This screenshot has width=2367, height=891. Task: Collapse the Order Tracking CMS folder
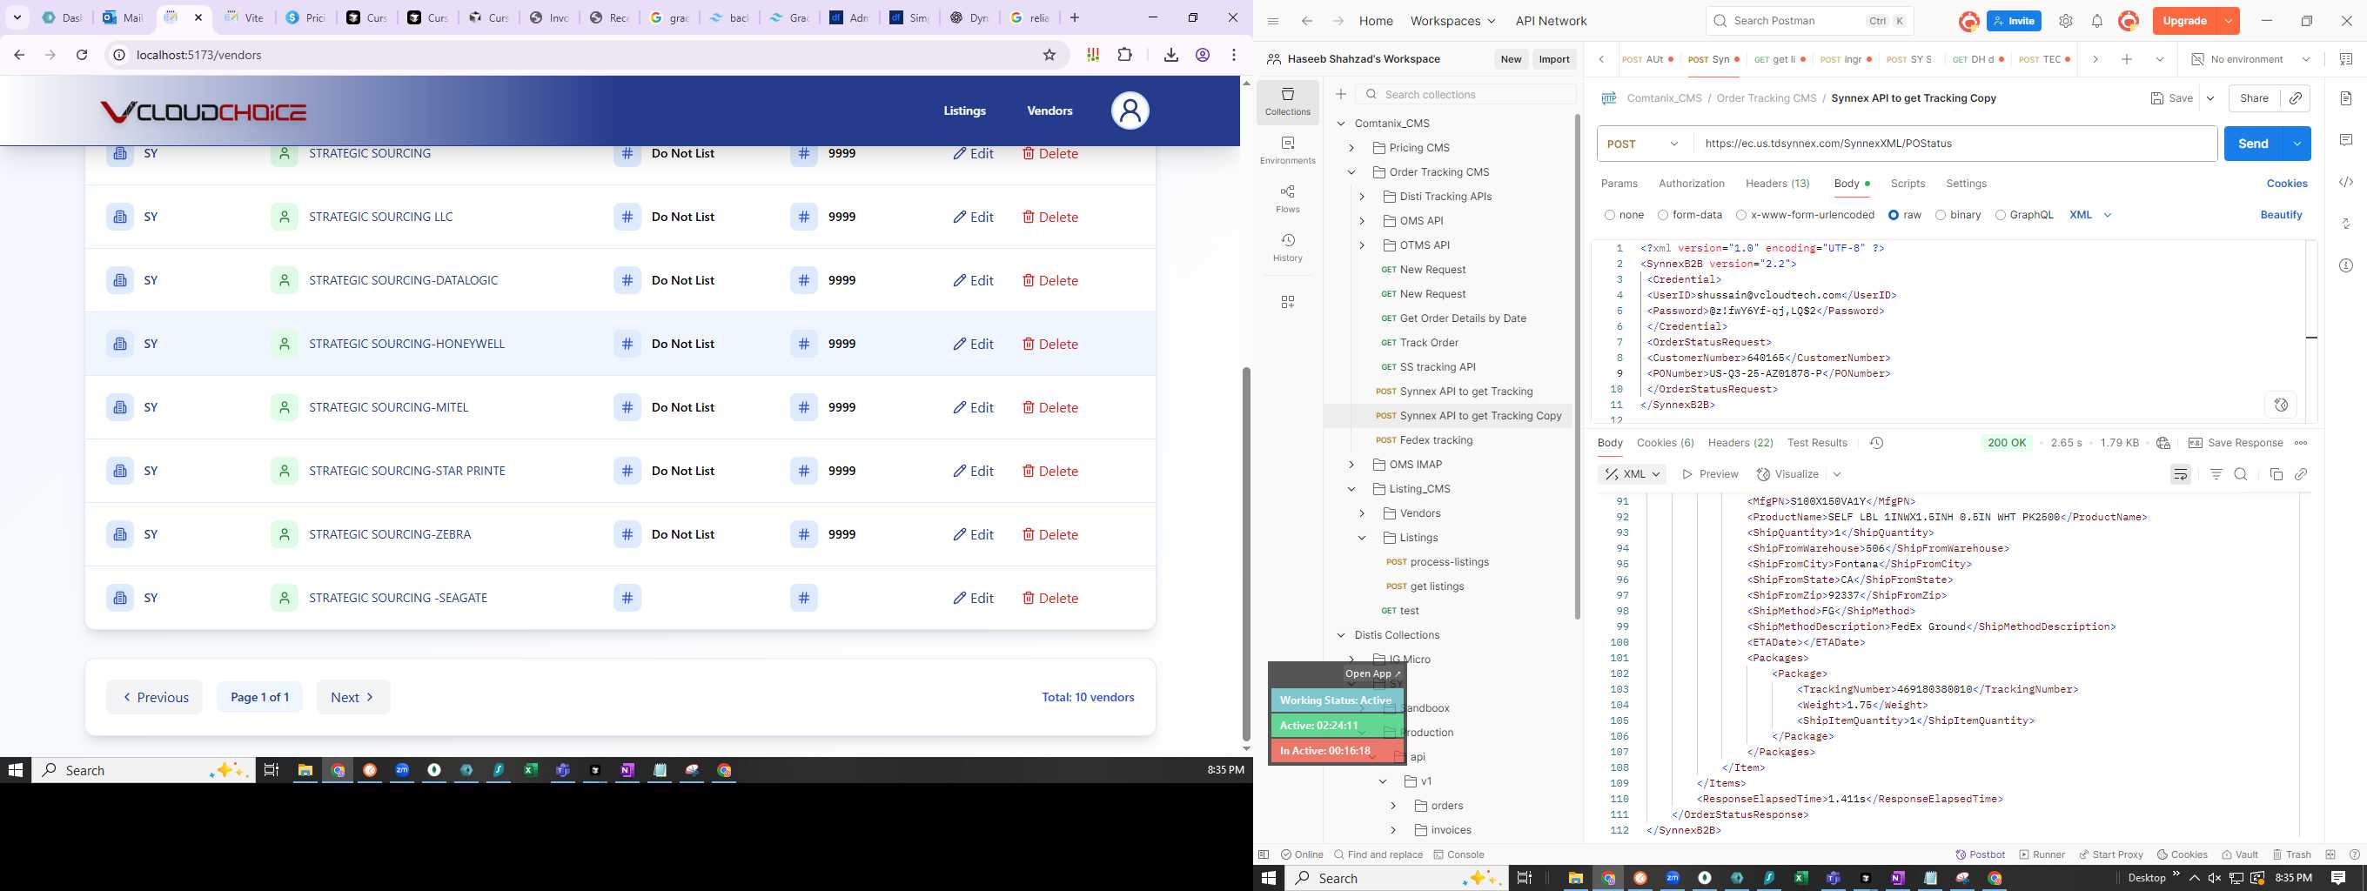(1351, 171)
